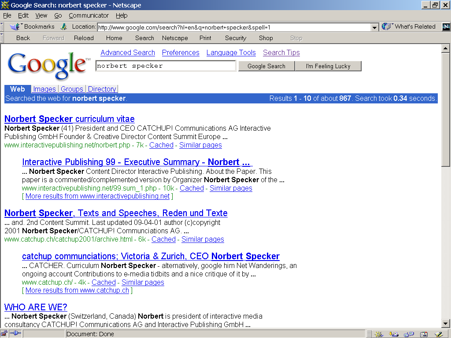This screenshot has height=338, width=451.
Task: Click the Bookmarks label button
Action: click(x=39, y=26)
